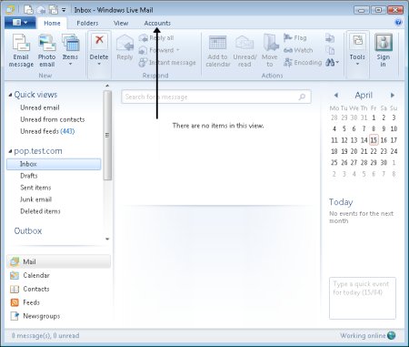The height and width of the screenshot is (347, 409).
Task: Open the Items new-item button
Action: 70,50
